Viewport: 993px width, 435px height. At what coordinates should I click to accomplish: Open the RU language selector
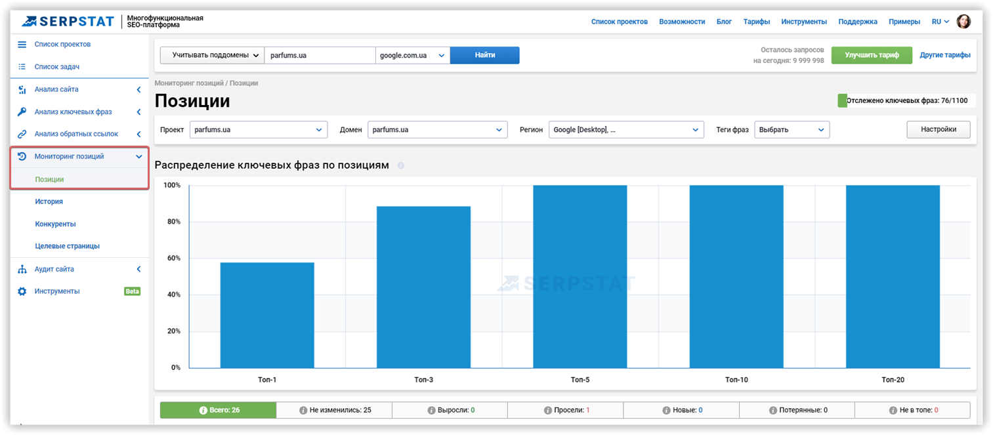point(940,22)
